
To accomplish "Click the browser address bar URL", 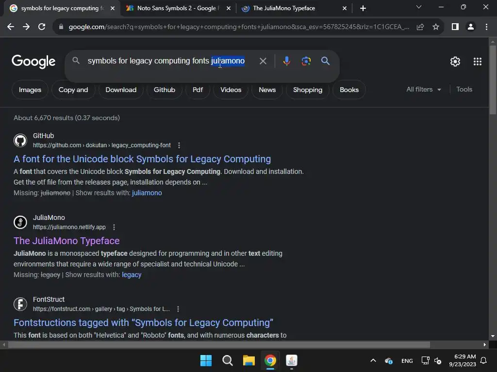I will pyautogui.click(x=239, y=27).
